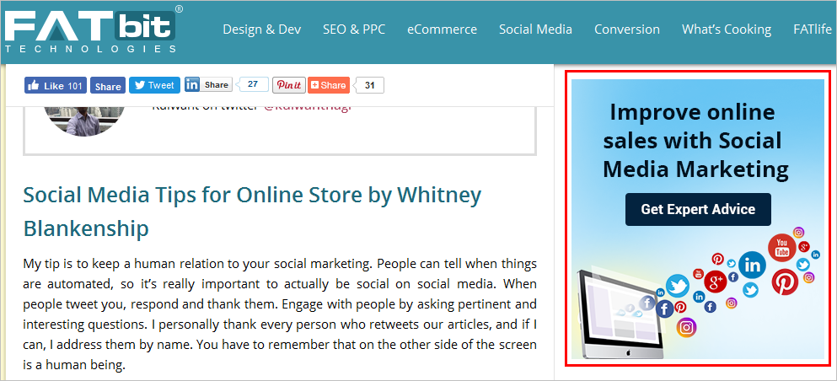Image resolution: width=837 pixels, height=381 pixels.
Task: Click the share count bubble showing 31
Action: 370,84
